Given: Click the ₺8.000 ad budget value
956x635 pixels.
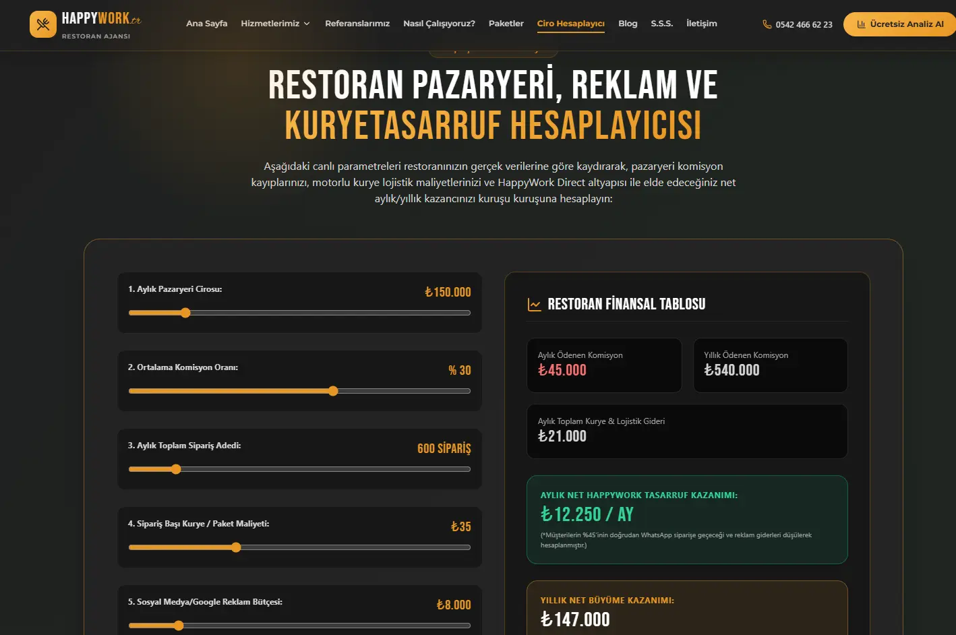Looking at the screenshot, I should coord(454,605).
